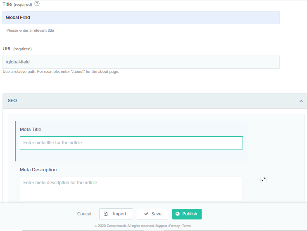This screenshot has width=307, height=231.
Task: Open the Privacy footer link
Action: [174, 226]
